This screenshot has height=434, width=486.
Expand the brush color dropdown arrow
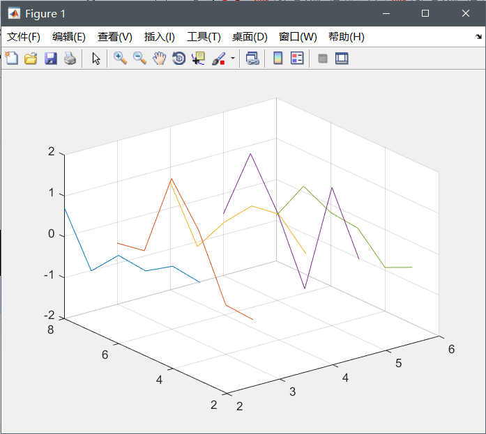click(233, 59)
